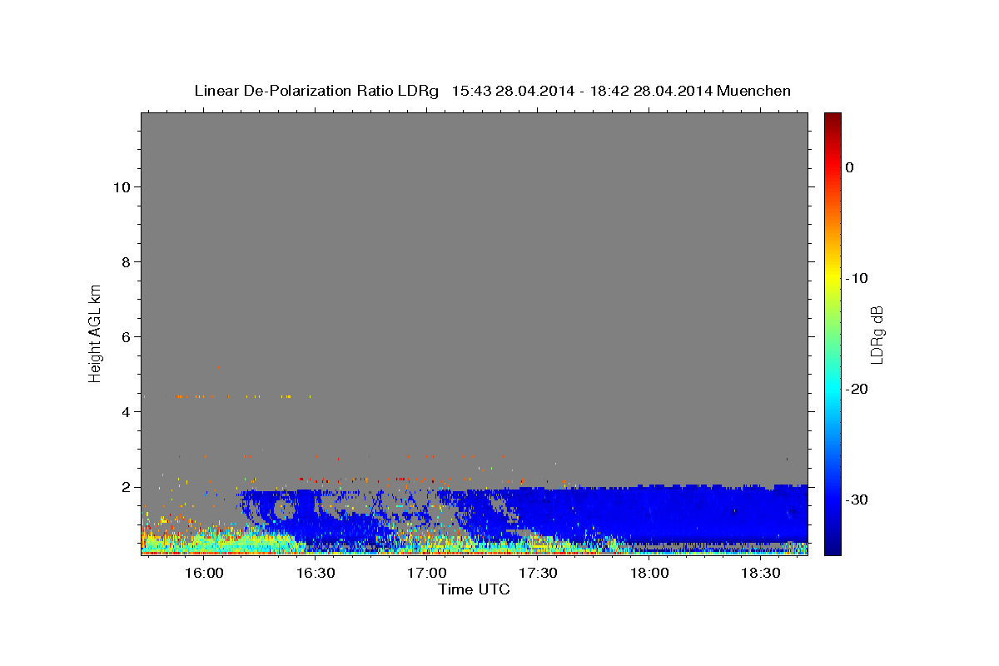Select the '18:00' time axis label
999x666 pixels.
coord(649,574)
